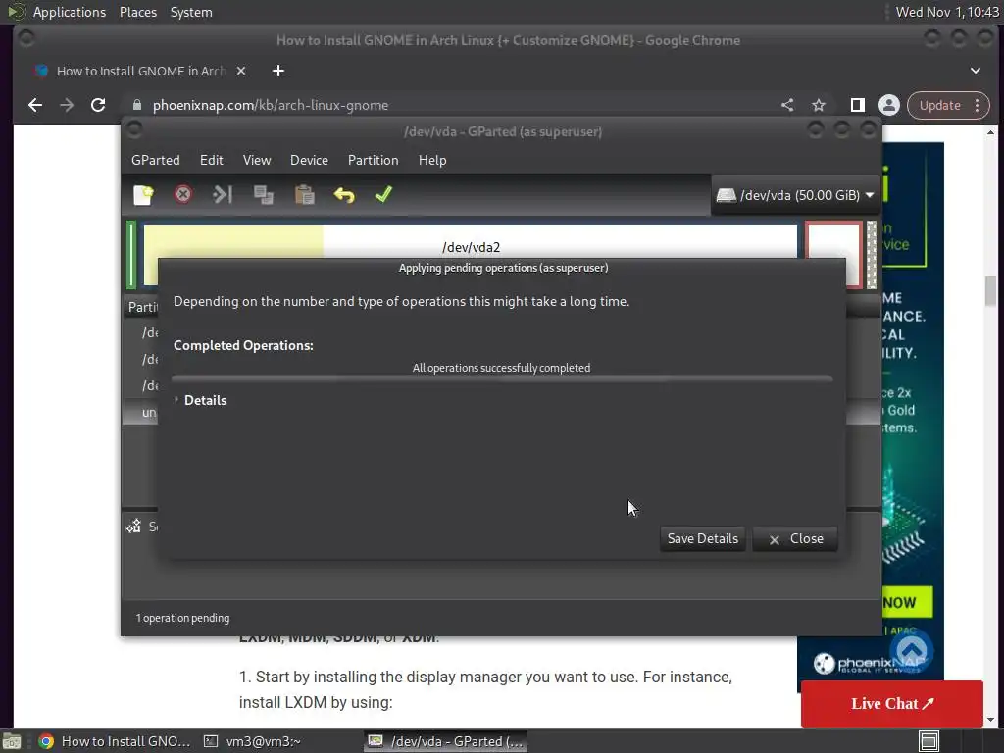Click the yellow Undo last operation arrow
1004x753 pixels.
click(x=344, y=195)
